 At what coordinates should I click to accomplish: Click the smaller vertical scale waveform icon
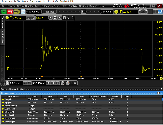(28, 18)
